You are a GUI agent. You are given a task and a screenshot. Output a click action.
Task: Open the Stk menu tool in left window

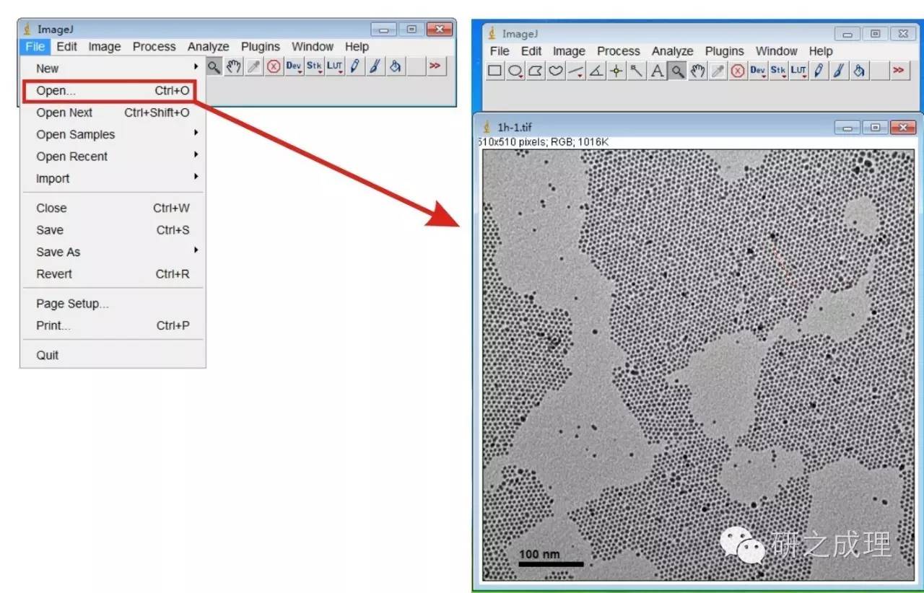(x=314, y=66)
